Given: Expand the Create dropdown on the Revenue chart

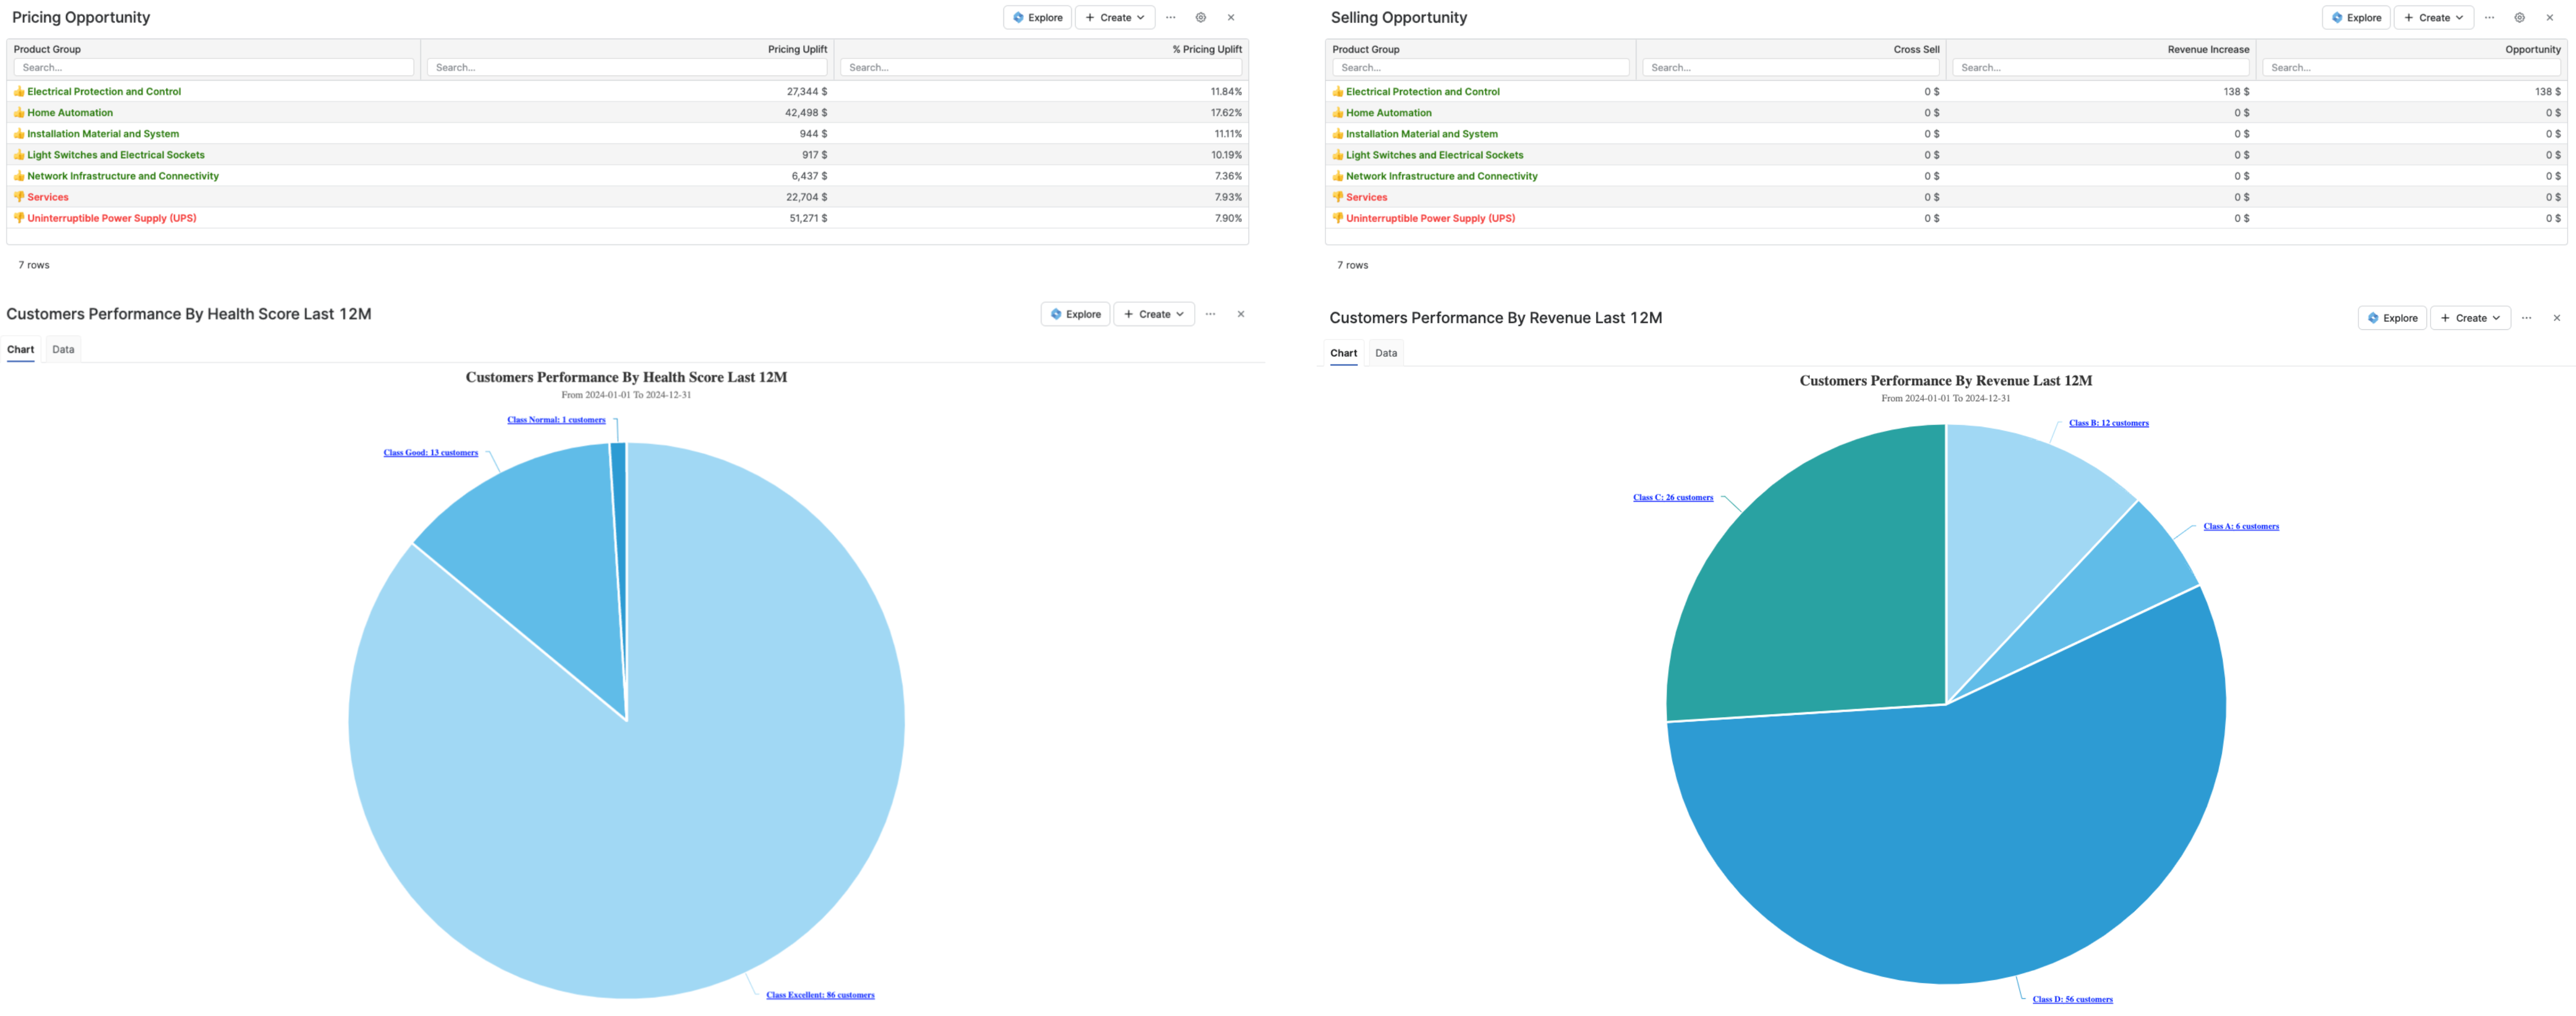Looking at the screenshot, I should point(2469,317).
